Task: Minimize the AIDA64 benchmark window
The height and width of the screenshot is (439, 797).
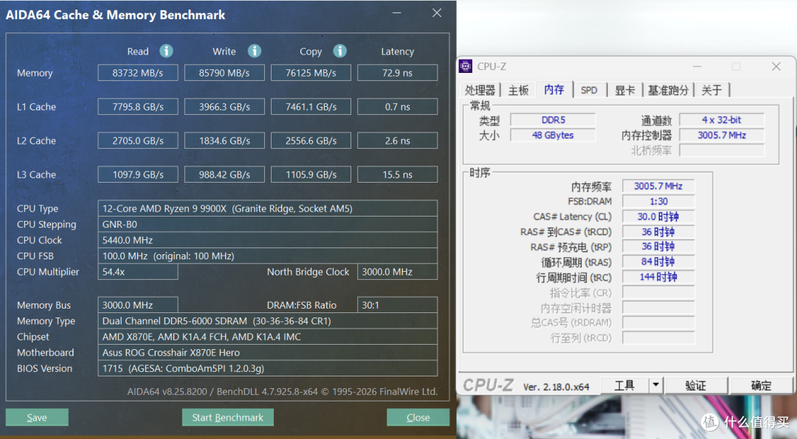Action: [397, 13]
